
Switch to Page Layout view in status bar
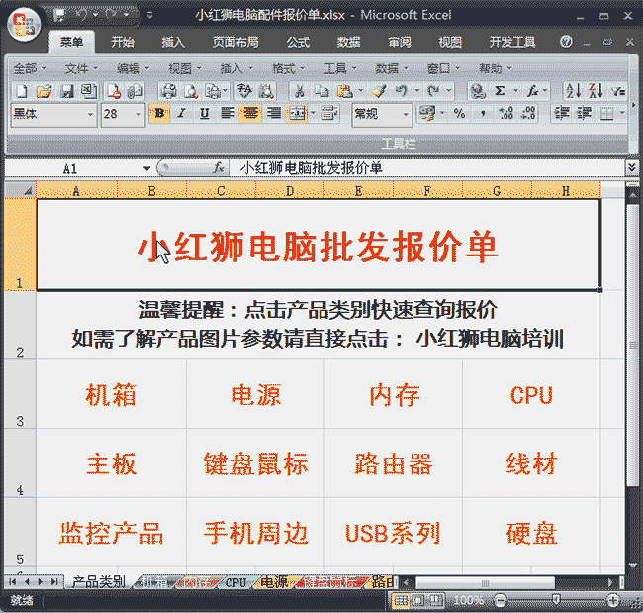[418, 601]
